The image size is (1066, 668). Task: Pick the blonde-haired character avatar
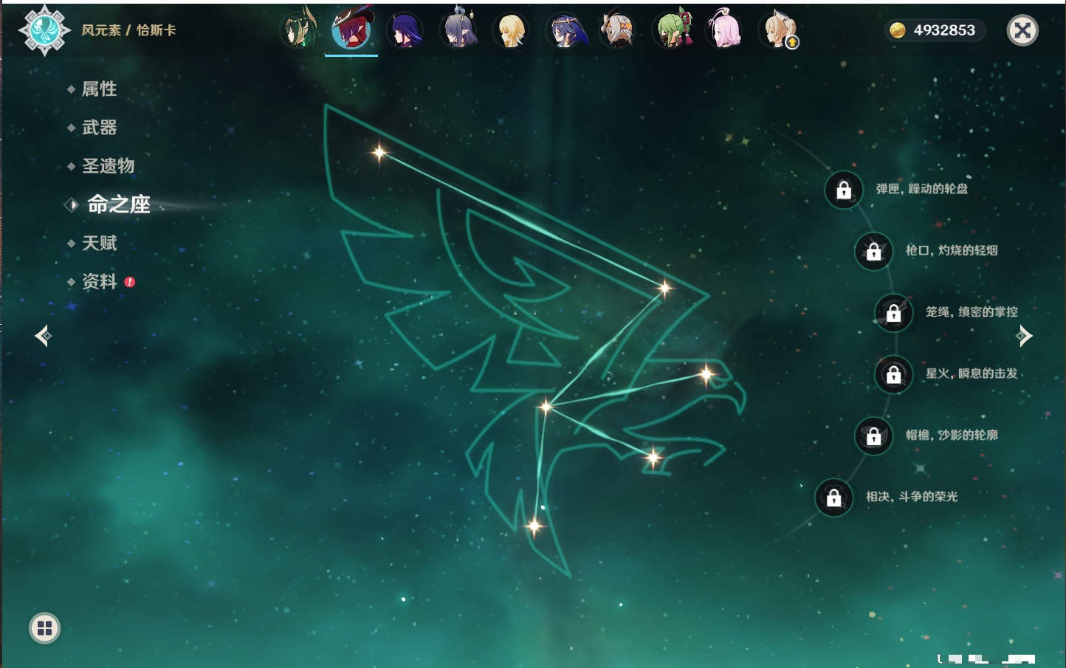pos(511,30)
